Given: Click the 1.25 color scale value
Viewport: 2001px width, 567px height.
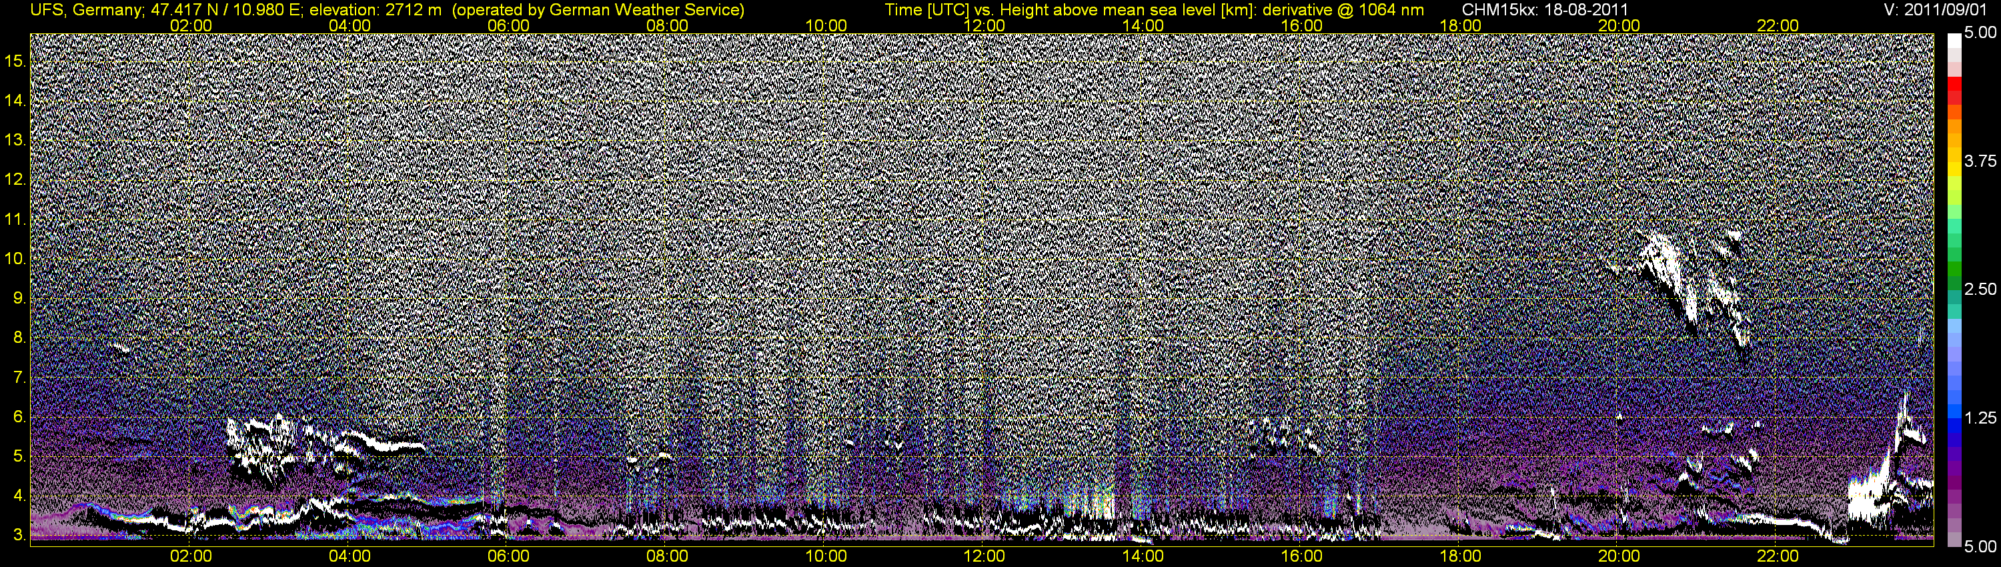Looking at the screenshot, I should [1981, 418].
